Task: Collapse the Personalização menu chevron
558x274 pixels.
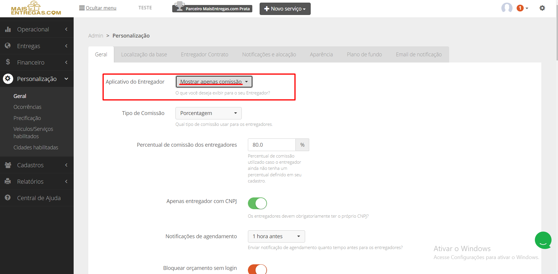Action: 66,79
